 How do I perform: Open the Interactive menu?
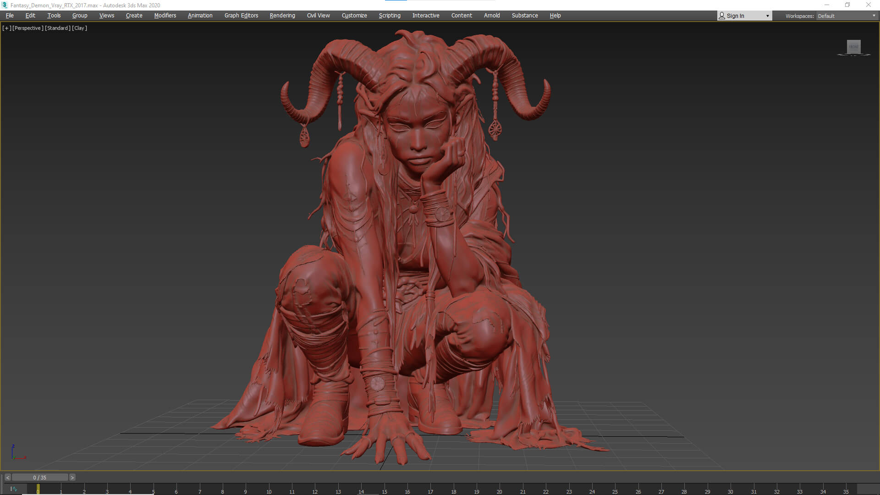(x=426, y=16)
